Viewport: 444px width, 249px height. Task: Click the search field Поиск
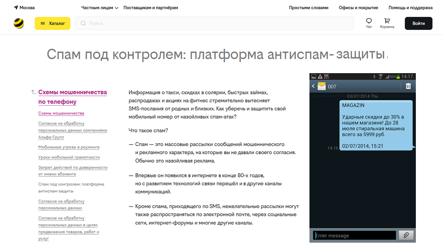(x=215, y=23)
